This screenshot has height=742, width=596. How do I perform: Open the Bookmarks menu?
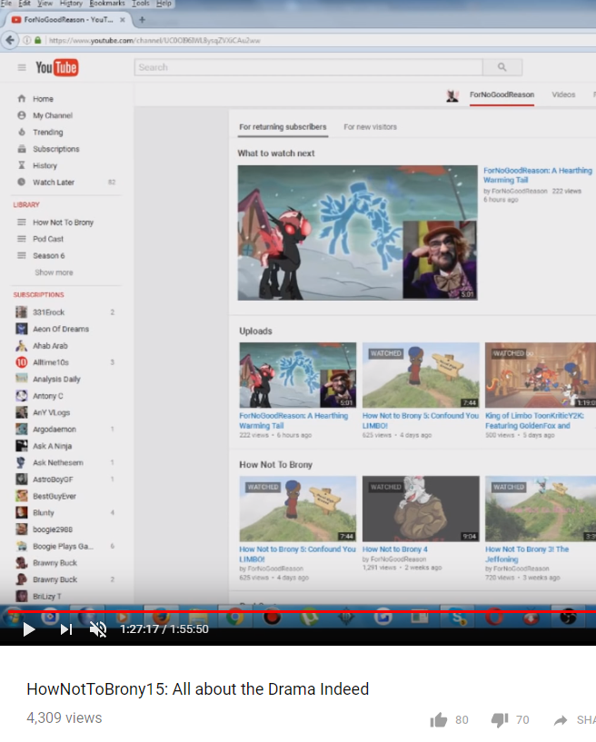[x=107, y=4]
